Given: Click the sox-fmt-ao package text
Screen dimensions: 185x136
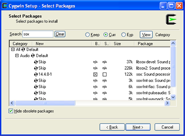Looking at the screenshot, I should pos(153,80).
